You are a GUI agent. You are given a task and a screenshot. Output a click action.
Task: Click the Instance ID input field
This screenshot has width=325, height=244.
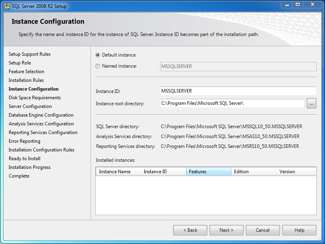tap(238, 91)
